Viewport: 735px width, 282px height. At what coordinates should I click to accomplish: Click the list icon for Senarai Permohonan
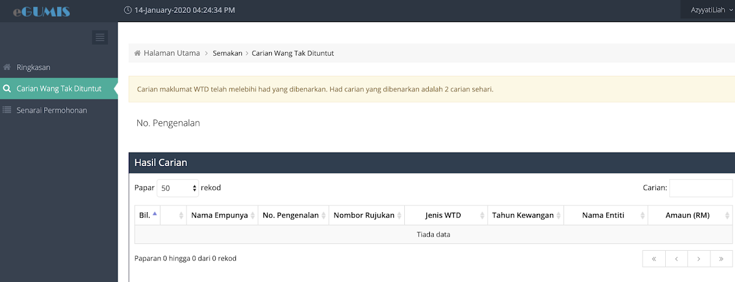[x=7, y=110]
